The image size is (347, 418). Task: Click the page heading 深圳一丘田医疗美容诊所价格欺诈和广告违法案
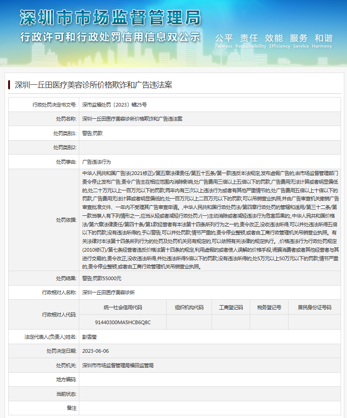93,85
